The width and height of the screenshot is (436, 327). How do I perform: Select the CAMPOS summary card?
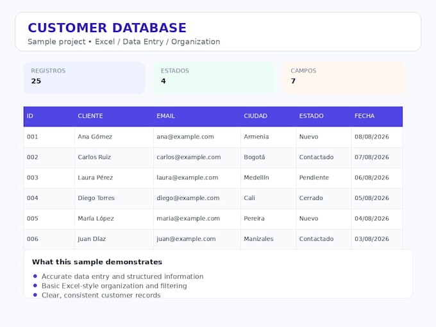coord(344,78)
